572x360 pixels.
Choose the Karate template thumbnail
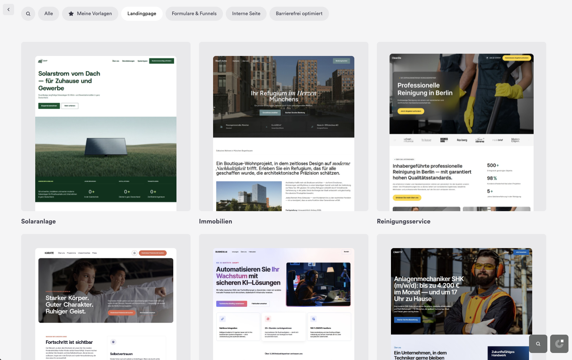106,297
